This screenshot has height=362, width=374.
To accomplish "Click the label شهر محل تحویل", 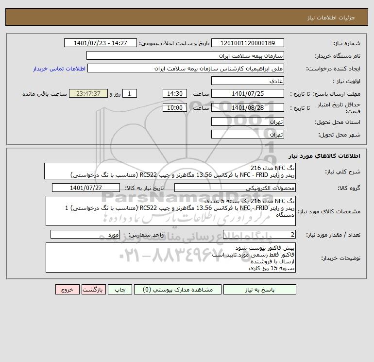I will [339, 135].
